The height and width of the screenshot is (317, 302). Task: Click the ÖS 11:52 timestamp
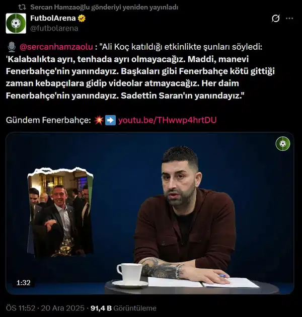click(21, 308)
